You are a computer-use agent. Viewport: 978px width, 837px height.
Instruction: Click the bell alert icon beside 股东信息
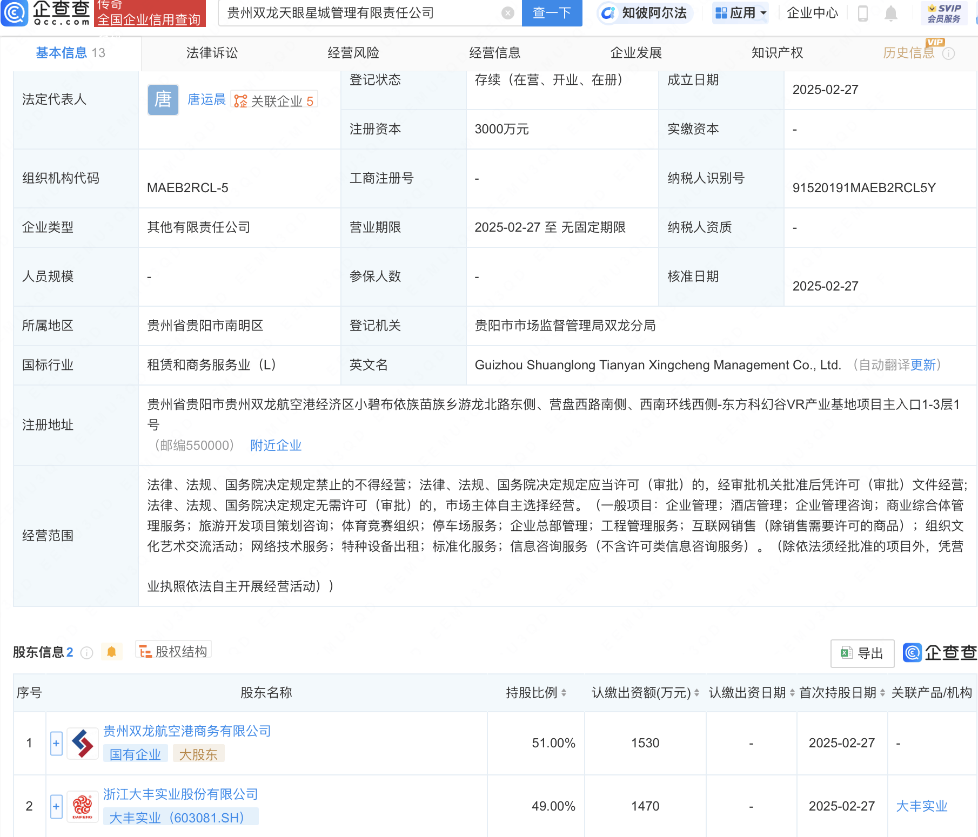[x=111, y=652]
